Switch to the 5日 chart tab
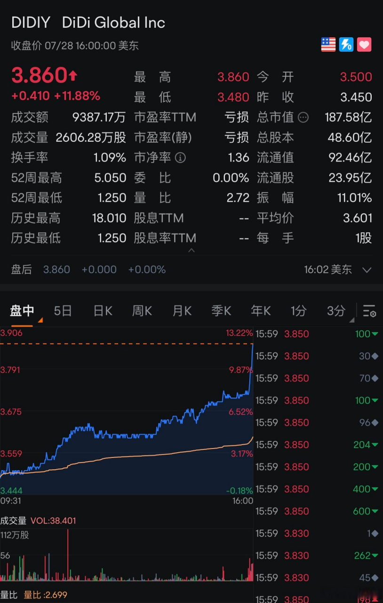This screenshot has height=603, width=383. click(63, 311)
